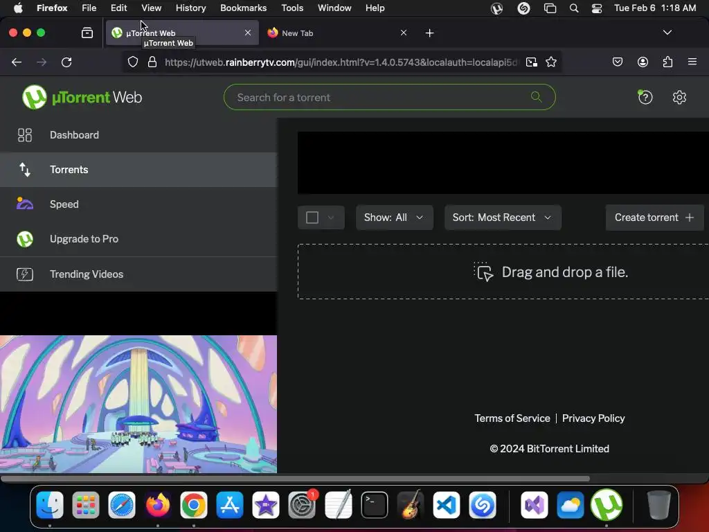Close the New Tab tab
Screen dimensions: 709x532
(x=404, y=33)
